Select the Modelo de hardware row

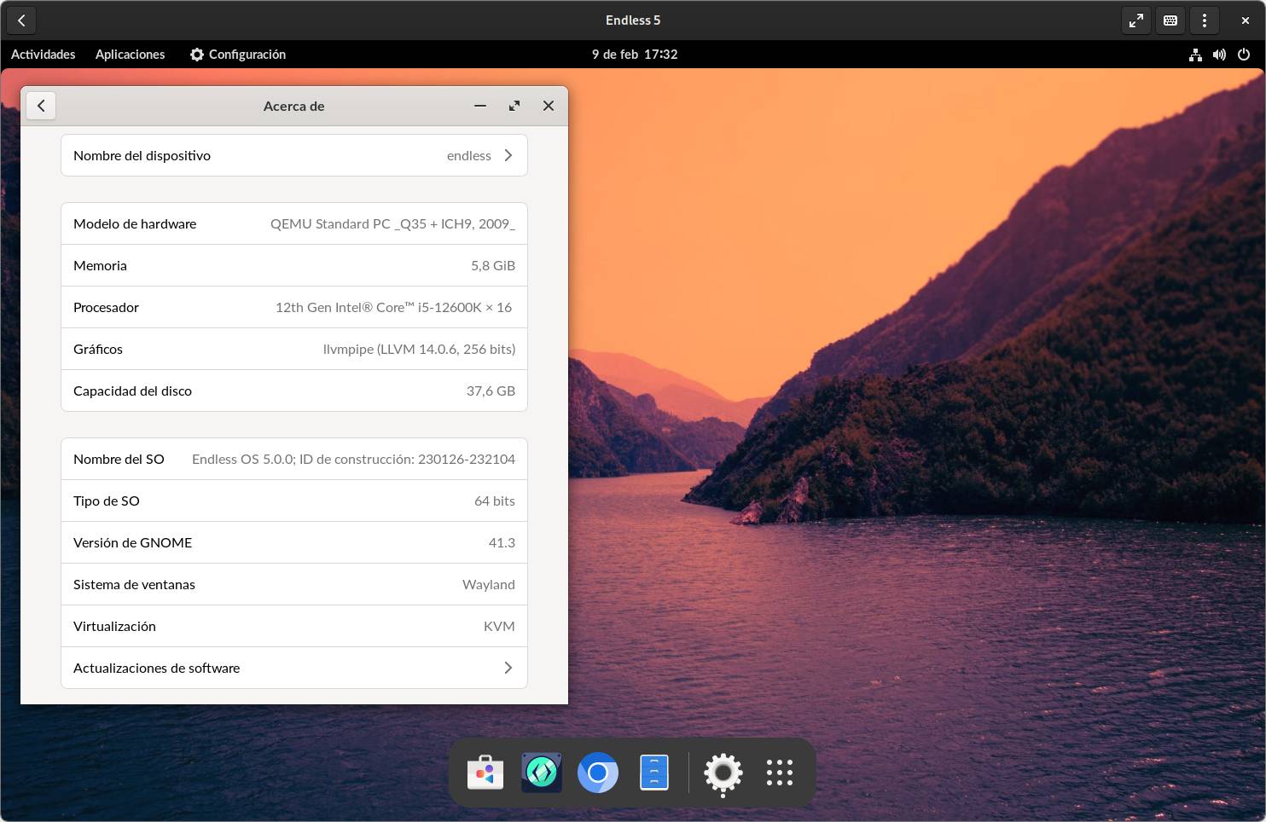click(x=294, y=223)
